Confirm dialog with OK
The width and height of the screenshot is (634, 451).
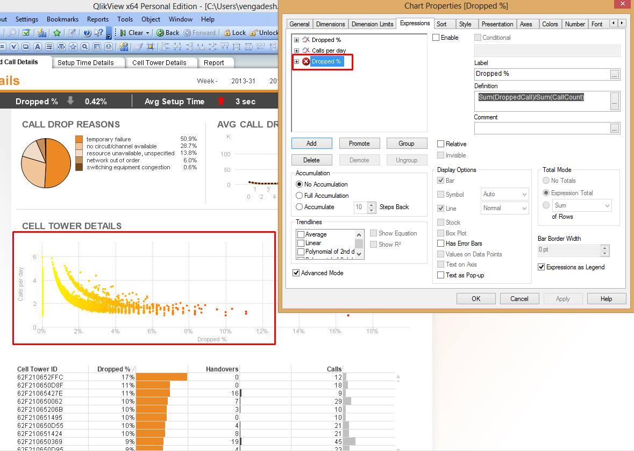point(476,299)
